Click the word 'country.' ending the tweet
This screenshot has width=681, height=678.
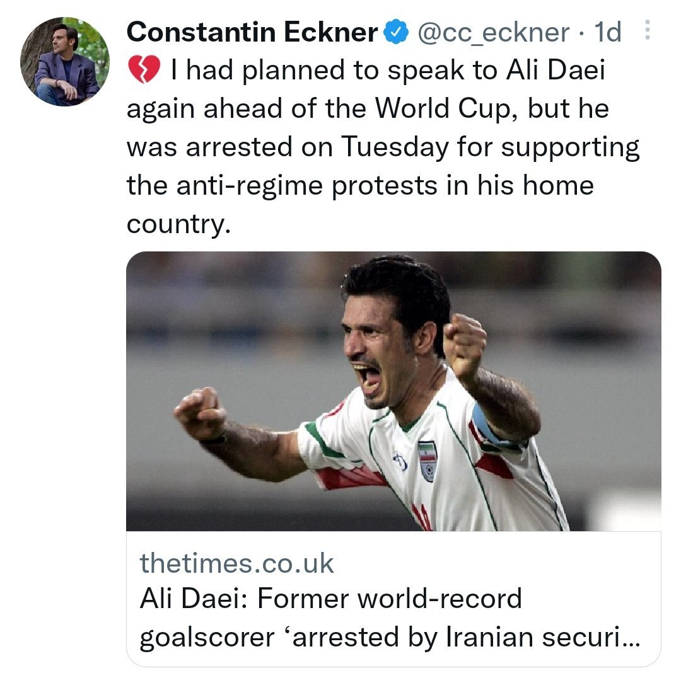pos(175,223)
